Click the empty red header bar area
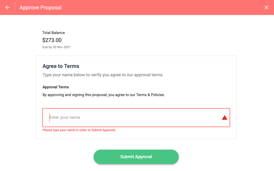Screen dimensions: 274x171 pyautogui.click(x=162, y=7)
